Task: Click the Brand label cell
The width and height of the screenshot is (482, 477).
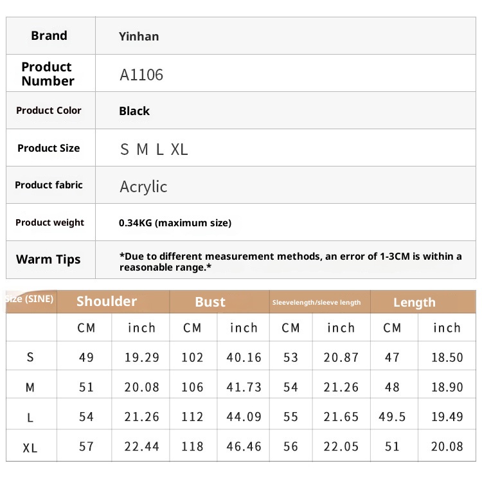Action: pos(49,36)
